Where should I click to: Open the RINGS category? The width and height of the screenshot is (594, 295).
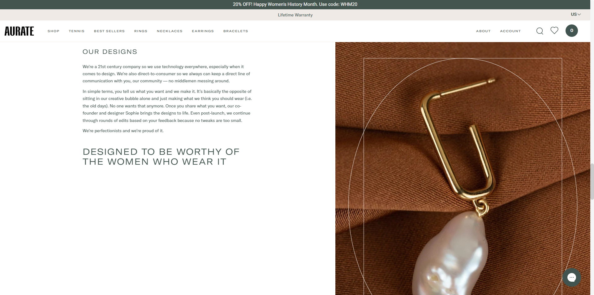(141, 31)
